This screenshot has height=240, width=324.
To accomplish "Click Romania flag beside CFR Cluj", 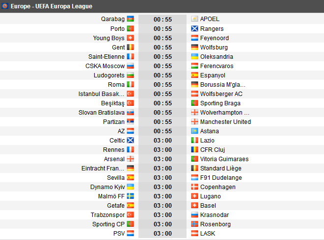I will coord(194,149).
